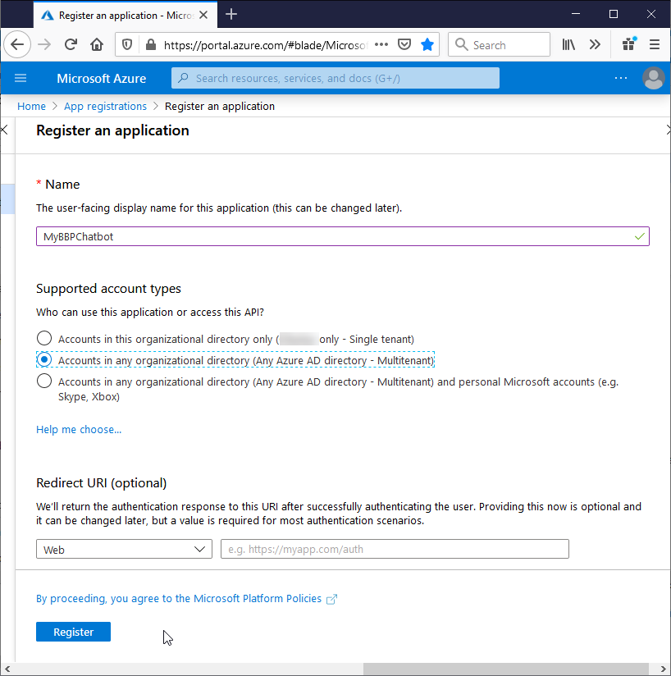The height and width of the screenshot is (676, 671).
Task: Go to the browser Home page
Action: point(97,44)
